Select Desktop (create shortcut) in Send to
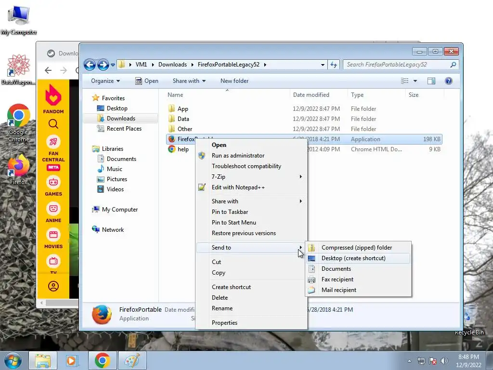 tap(358, 258)
